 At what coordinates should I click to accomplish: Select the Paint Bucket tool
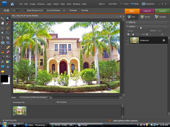pyautogui.click(x=3, y=62)
